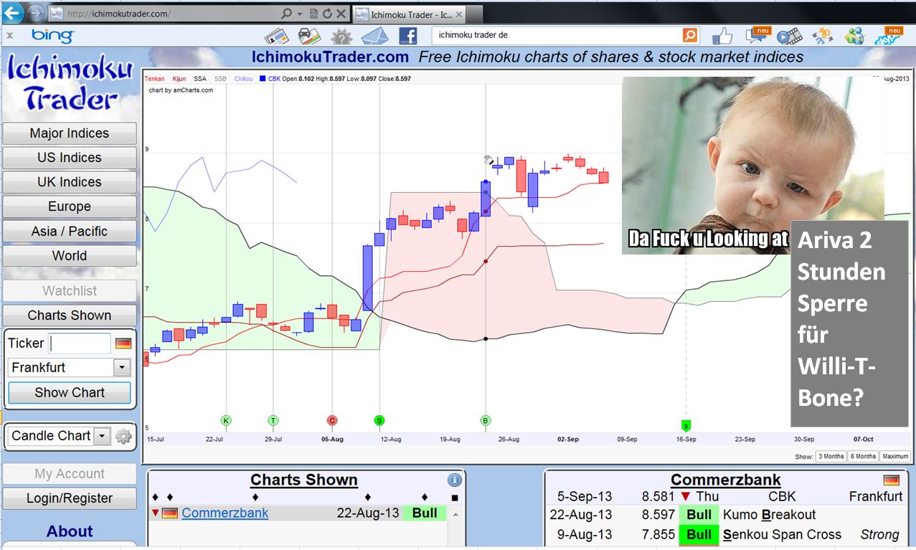
Task: Click the black square column header
Action: [454, 498]
